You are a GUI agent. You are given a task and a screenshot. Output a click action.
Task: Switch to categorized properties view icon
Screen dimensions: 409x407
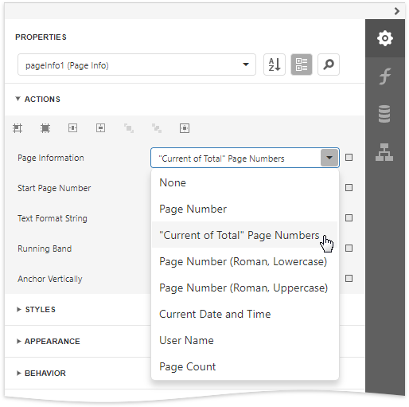(x=302, y=65)
